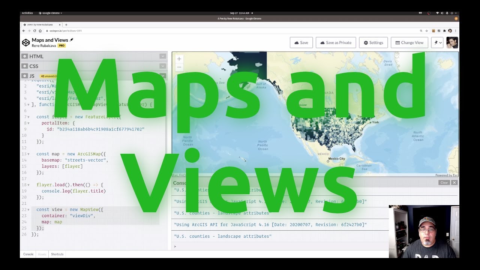Click the user avatar in CodePen header

click(x=452, y=43)
